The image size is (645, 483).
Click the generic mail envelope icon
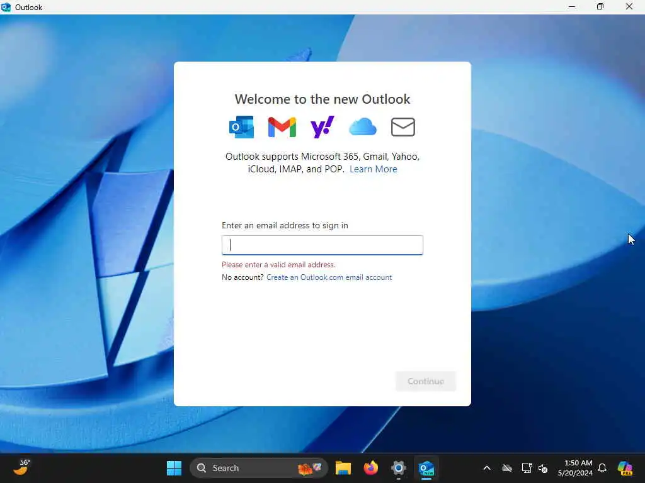402,127
